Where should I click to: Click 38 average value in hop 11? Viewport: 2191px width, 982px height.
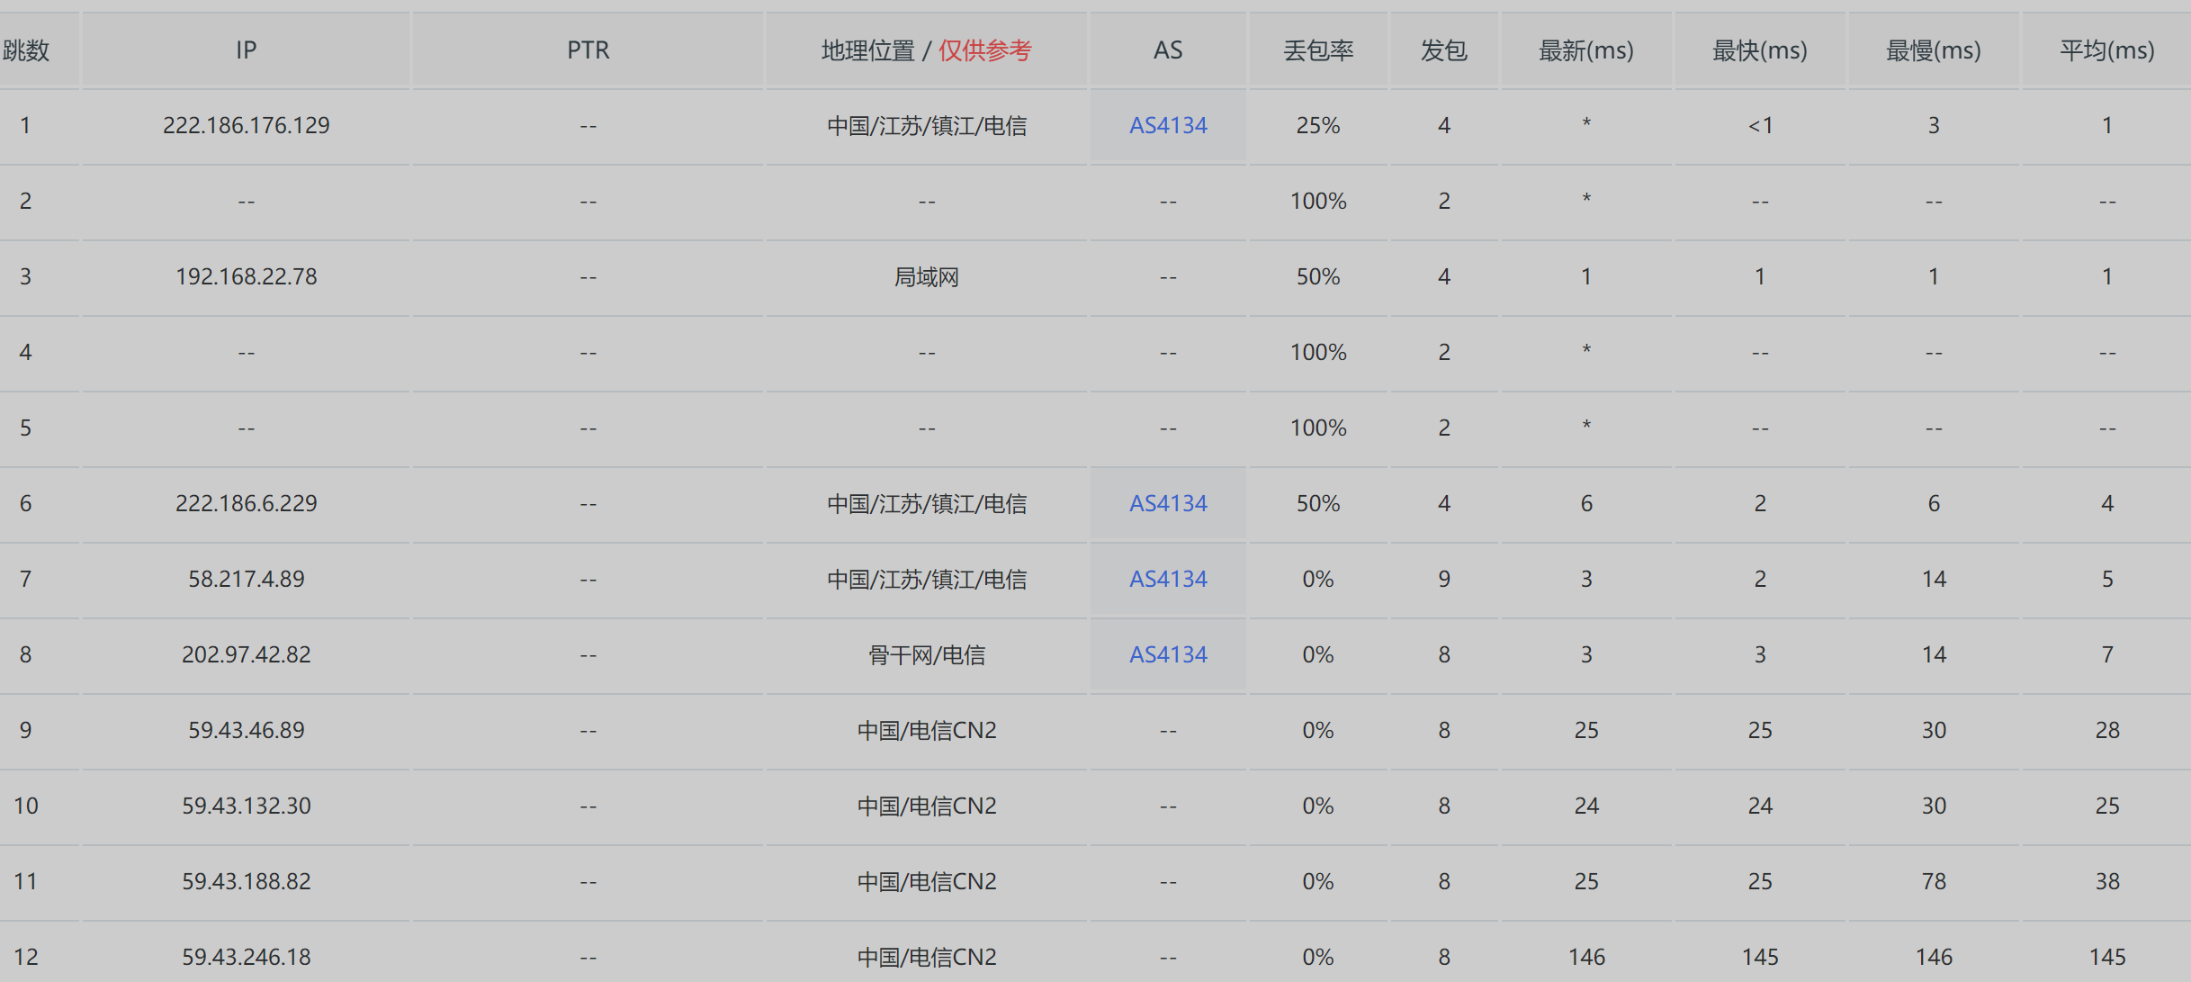[2106, 881]
